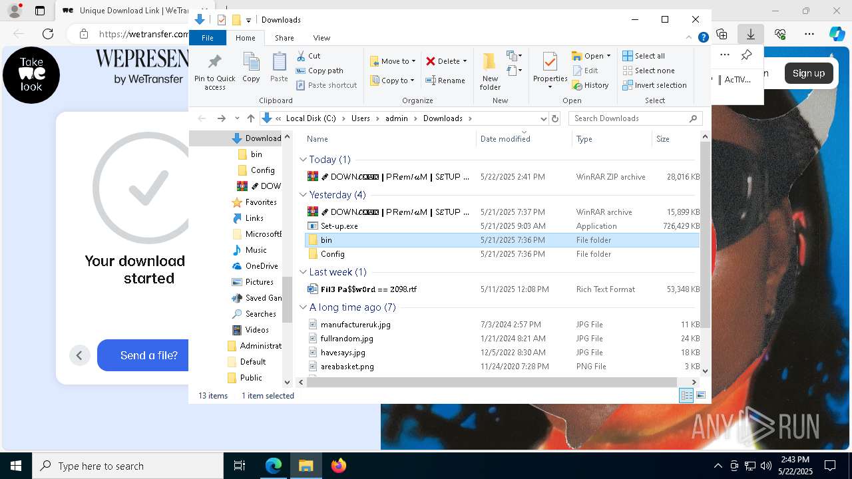Click the Windows taskbar search box
Viewport: 852px width, 479px height.
[127, 466]
